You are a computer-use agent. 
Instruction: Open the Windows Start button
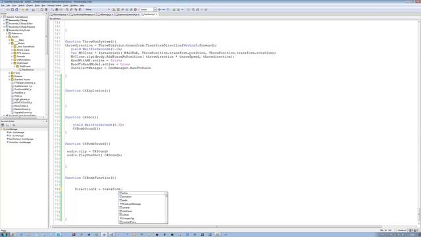pyautogui.click(x=5, y=234)
